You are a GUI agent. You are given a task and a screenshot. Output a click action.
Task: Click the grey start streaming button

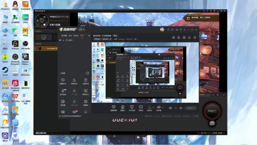tap(191, 108)
